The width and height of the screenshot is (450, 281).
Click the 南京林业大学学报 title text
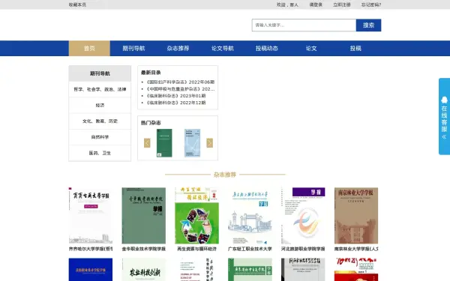pos(356,249)
